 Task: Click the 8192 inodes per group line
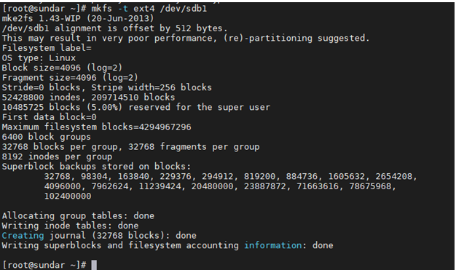tap(57, 156)
